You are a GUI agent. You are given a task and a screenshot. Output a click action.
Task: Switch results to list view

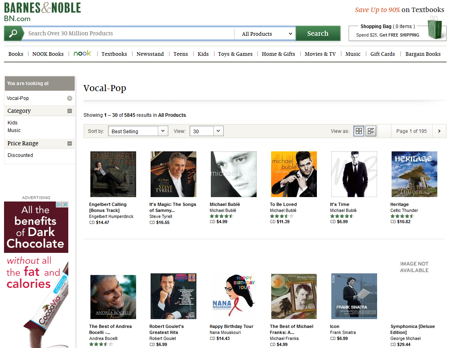pyautogui.click(x=370, y=131)
